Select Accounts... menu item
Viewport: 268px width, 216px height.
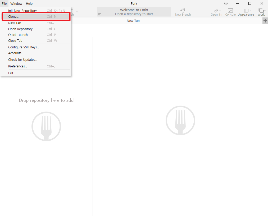[x=36, y=53]
